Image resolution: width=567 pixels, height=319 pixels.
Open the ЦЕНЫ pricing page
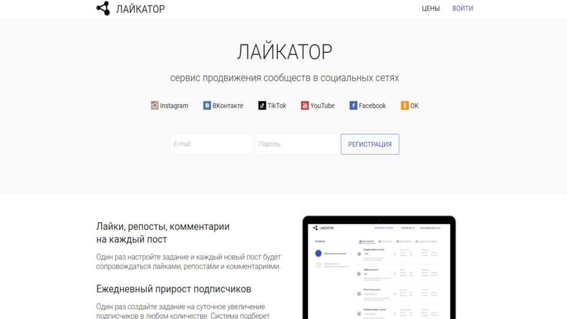point(431,8)
